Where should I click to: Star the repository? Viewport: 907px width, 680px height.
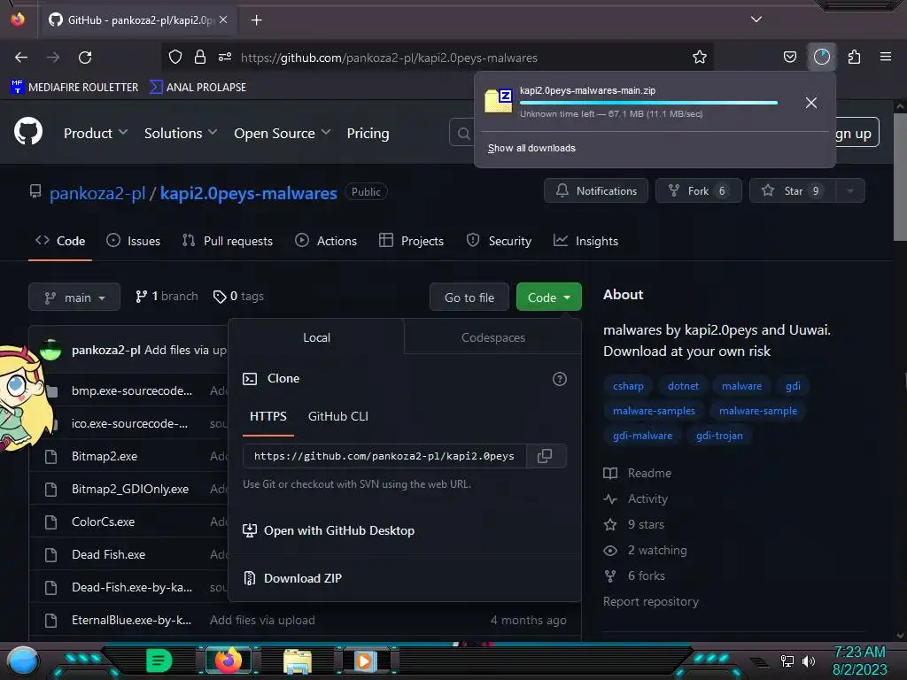click(792, 191)
